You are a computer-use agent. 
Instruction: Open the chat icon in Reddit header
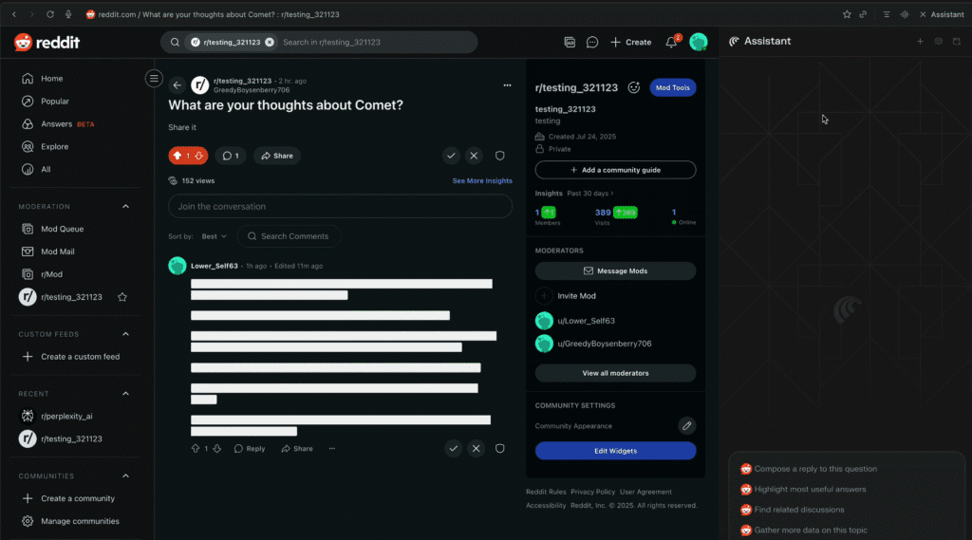coord(592,42)
